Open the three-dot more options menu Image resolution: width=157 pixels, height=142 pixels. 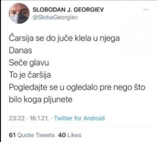pos(146,9)
